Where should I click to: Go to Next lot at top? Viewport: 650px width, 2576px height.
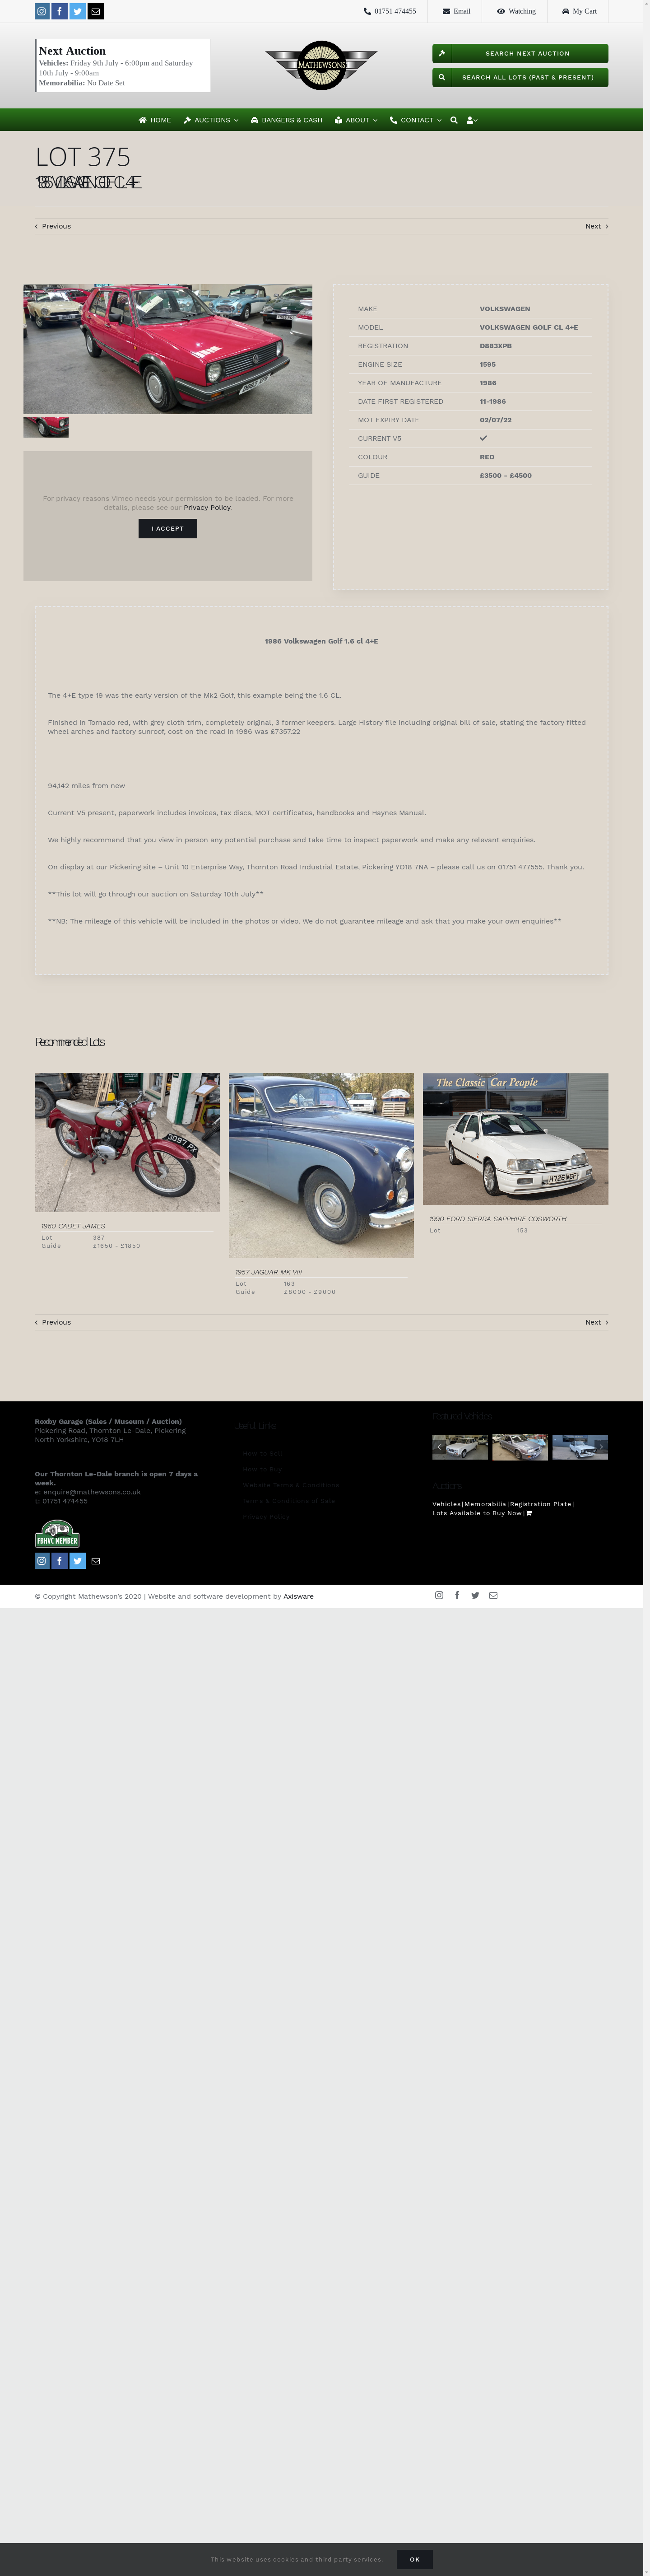(x=597, y=226)
